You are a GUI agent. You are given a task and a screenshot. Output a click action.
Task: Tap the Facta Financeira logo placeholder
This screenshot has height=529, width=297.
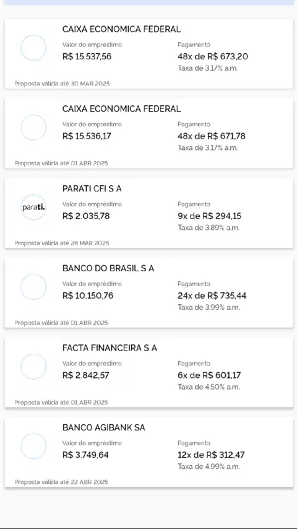pyautogui.click(x=33, y=366)
